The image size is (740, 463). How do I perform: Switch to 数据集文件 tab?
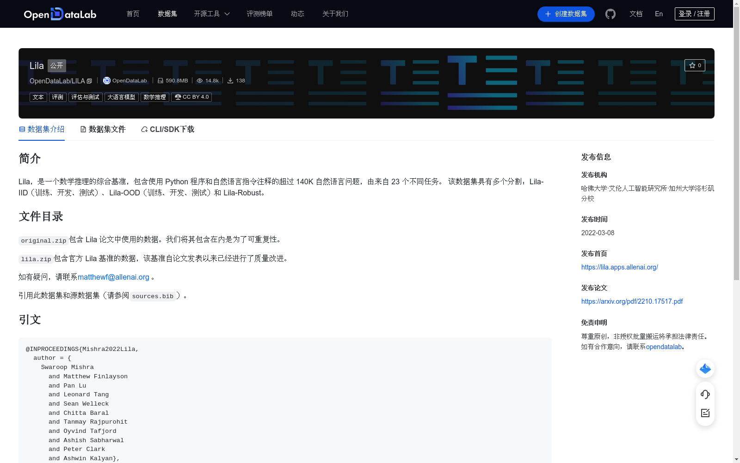click(103, 129)
